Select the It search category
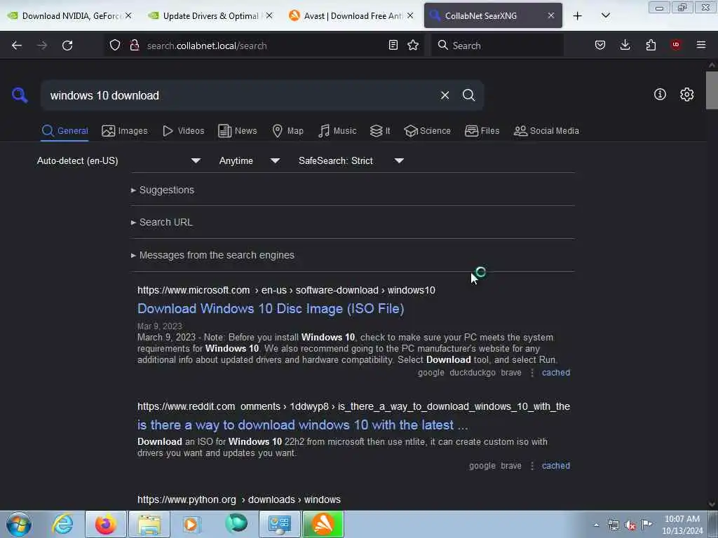 [x=380, y=131]
